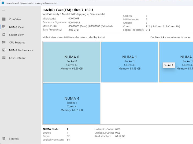Open the Core Distance page
The image size is (193, 144).
pyautogui.click(x=17, y=58)
